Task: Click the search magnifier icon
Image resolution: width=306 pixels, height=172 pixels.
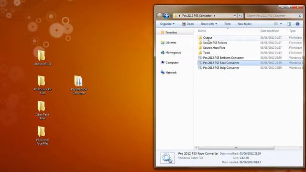Action: coord(300,16)
